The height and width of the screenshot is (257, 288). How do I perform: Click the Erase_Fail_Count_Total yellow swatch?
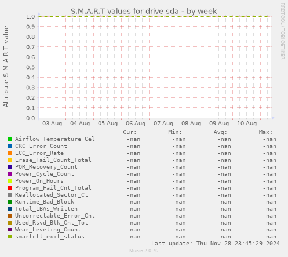10,160
